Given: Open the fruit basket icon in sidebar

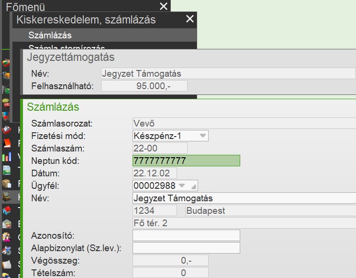Looking at the screenshot, I should tap(6, 63).
